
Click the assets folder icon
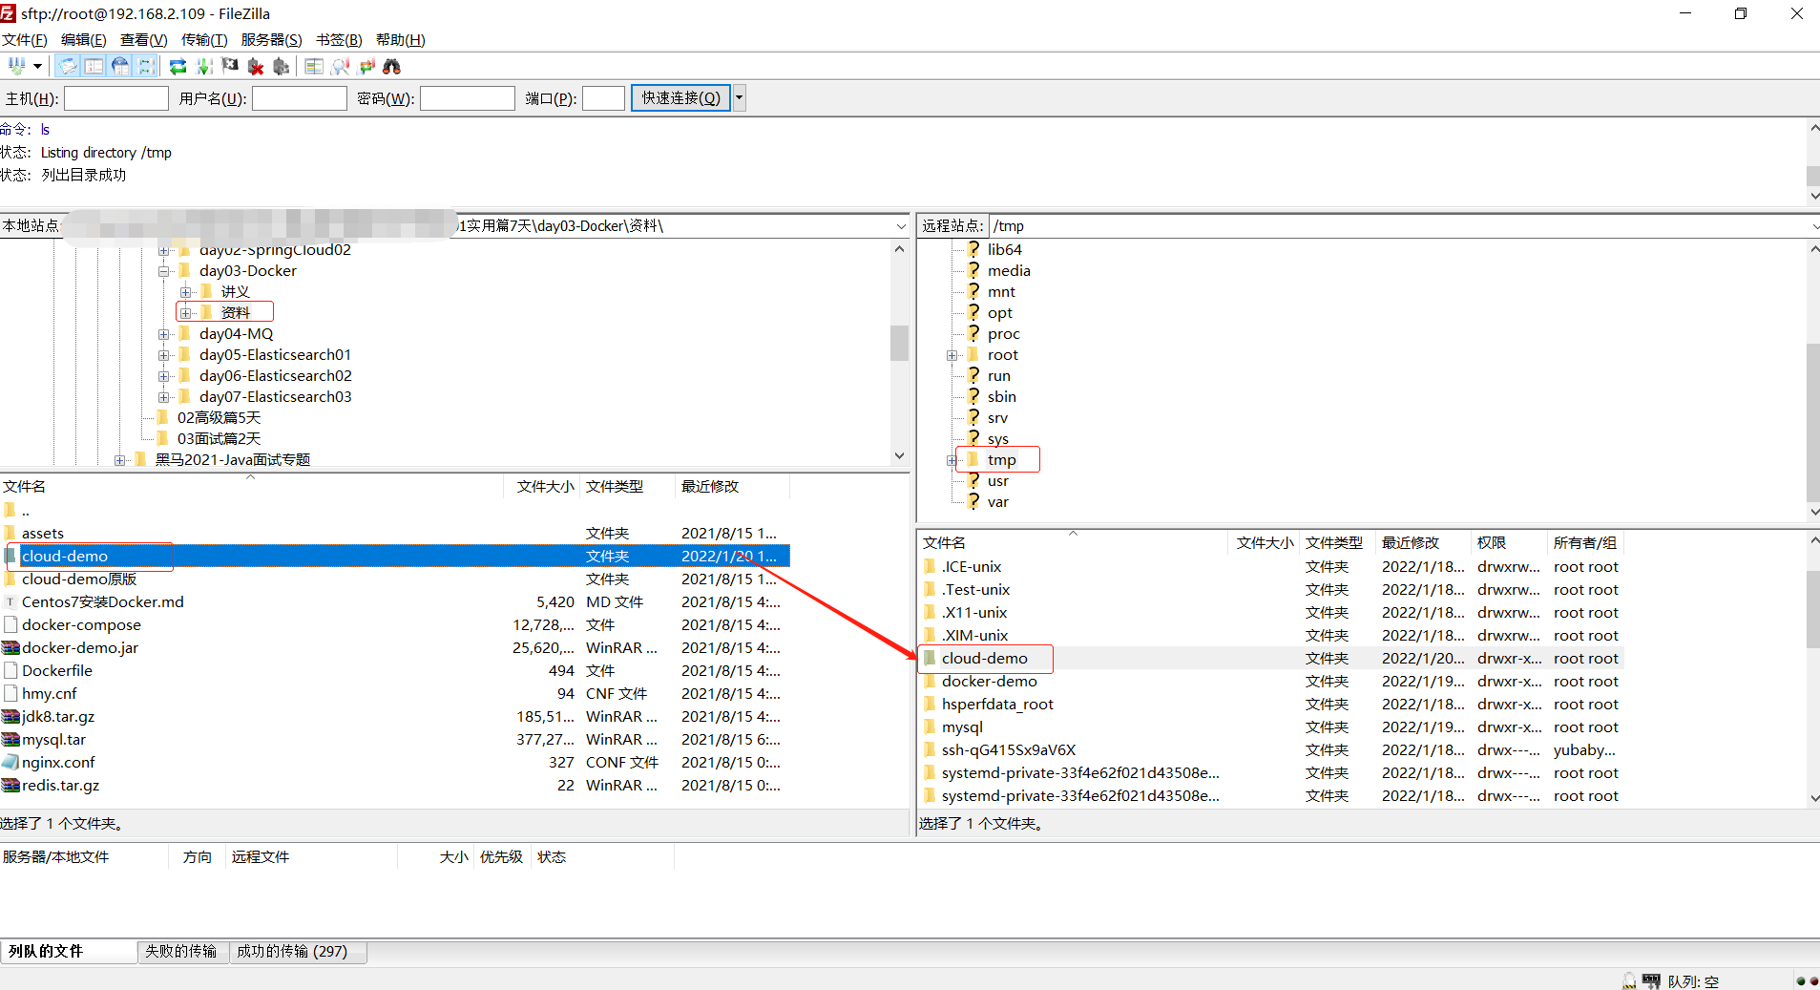tap(11, 533)
